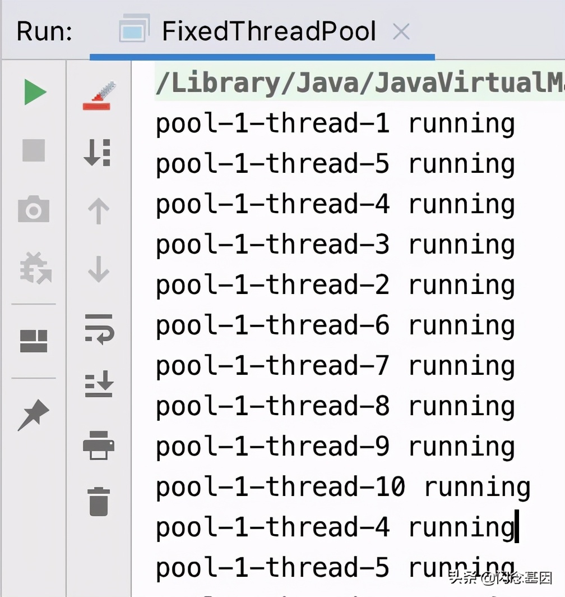Click the 'pool-1-thread-8 running' line
The height and width of the screenshot is (597, 565).
click(336, 407)
